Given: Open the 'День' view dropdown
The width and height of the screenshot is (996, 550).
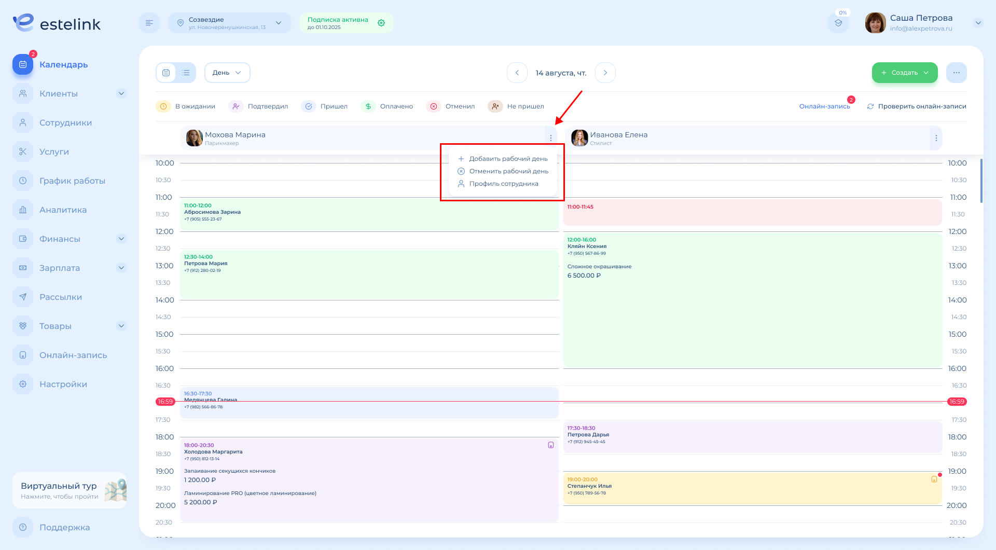Looking at the screenshot, I should (x=227, y=73).
